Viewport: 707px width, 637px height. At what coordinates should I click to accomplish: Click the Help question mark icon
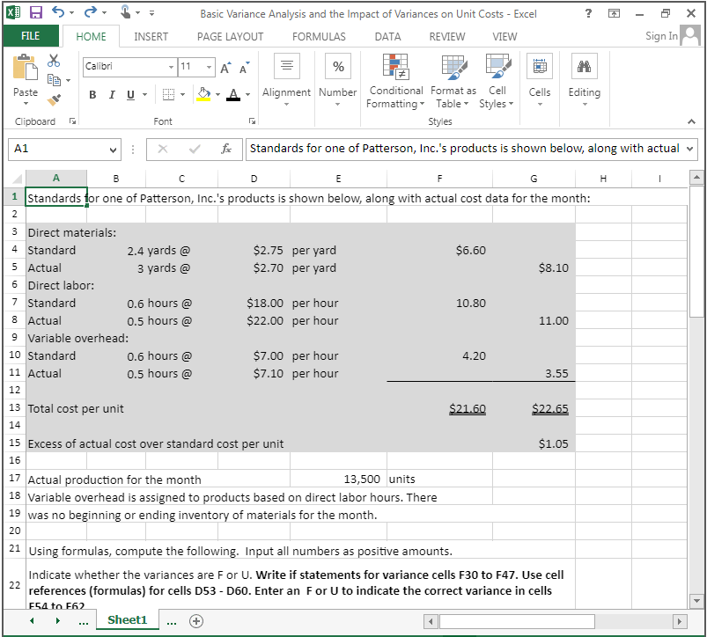tap(588, 13)
